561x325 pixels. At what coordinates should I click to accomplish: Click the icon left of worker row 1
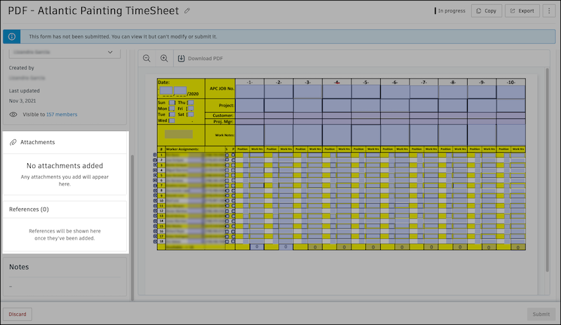point(155,155)
